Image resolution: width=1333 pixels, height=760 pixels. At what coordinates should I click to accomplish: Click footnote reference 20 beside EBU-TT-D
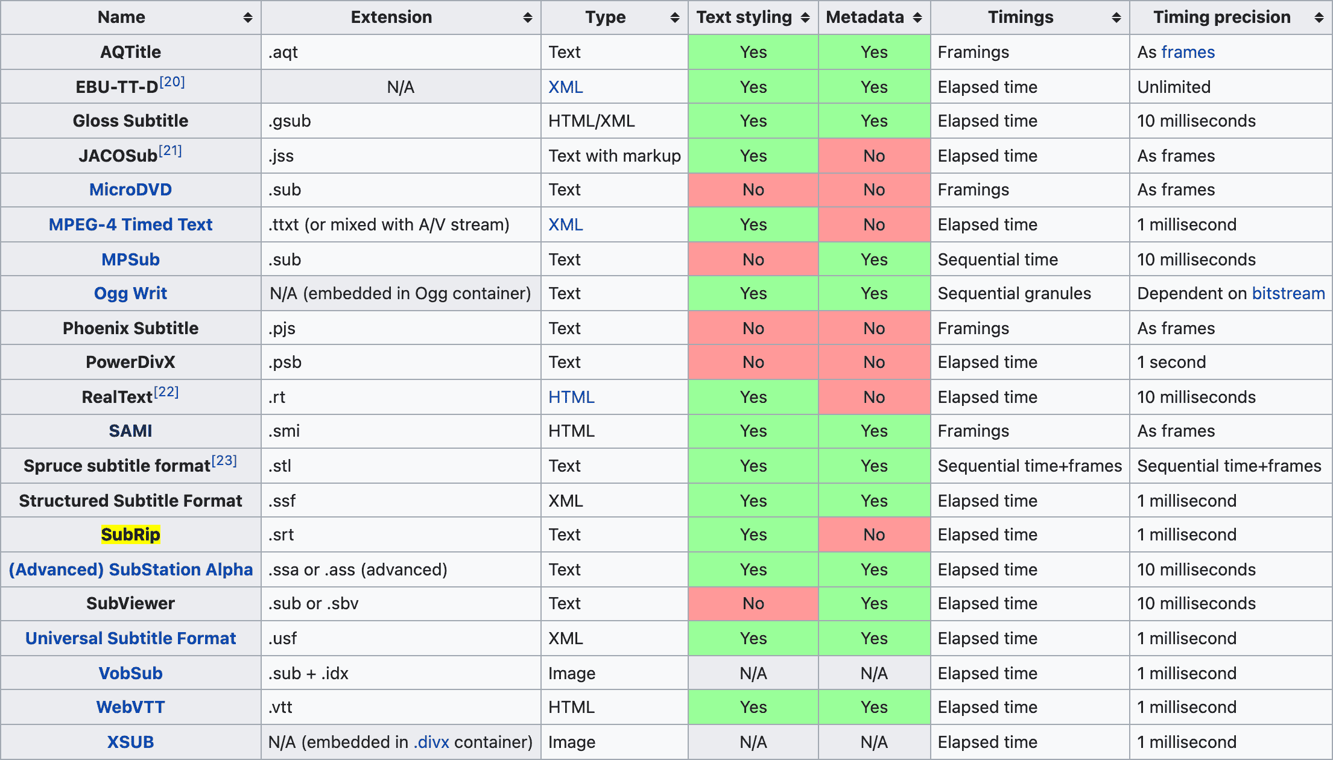(x=173, y=82)
